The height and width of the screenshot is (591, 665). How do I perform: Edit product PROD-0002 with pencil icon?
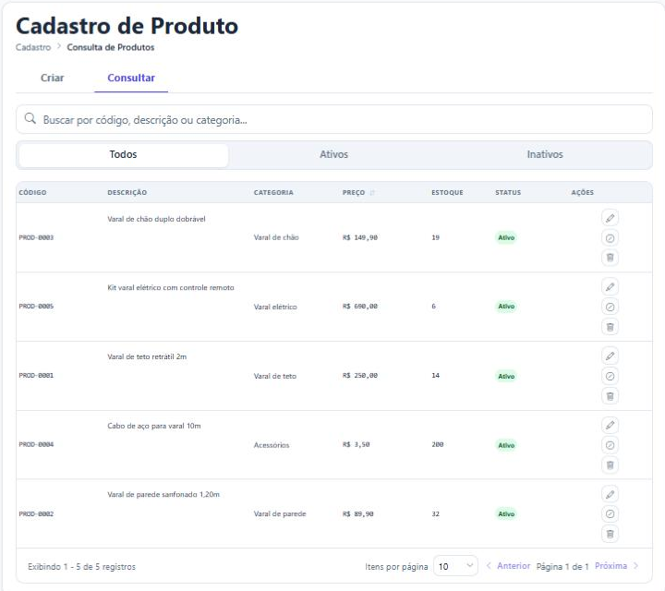tap(610, 494)
